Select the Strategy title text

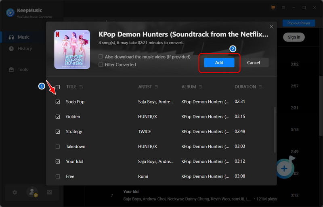click(x=74, y=132)
